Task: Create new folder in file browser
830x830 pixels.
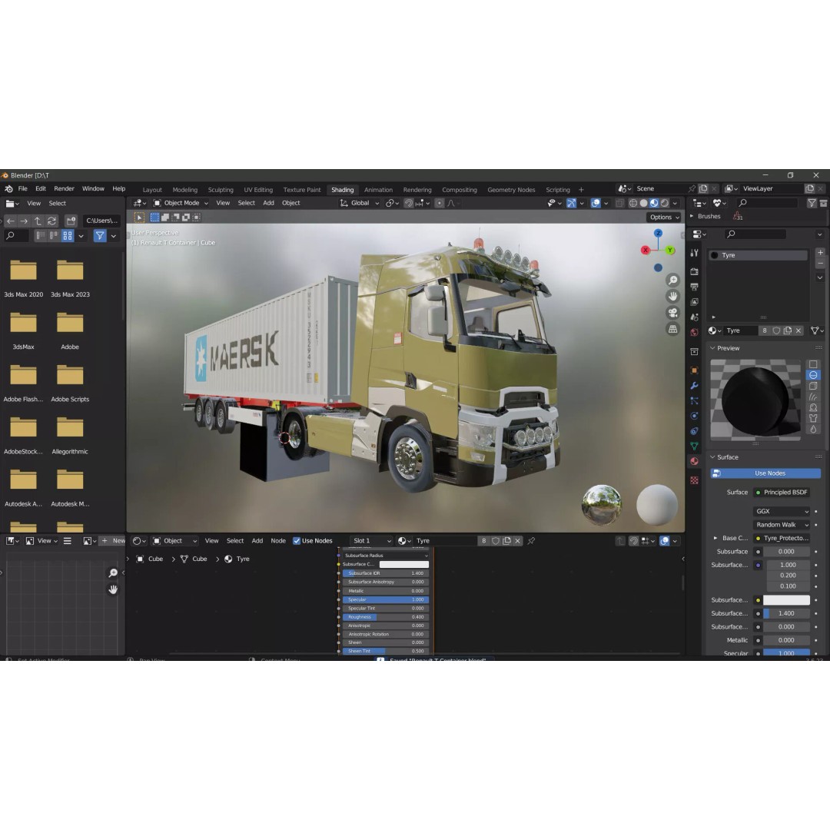Action: coord(71,221)
